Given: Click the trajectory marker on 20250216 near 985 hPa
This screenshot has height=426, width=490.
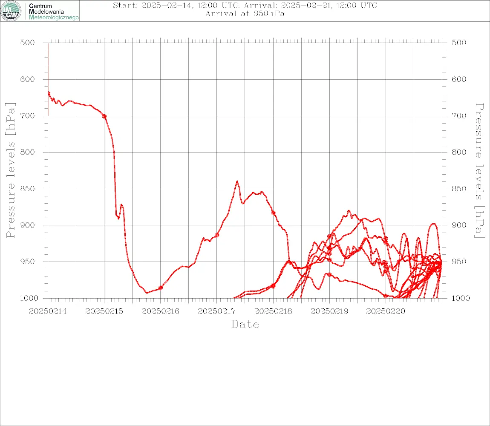Looking at the screenshot, I should pos(161,288).
